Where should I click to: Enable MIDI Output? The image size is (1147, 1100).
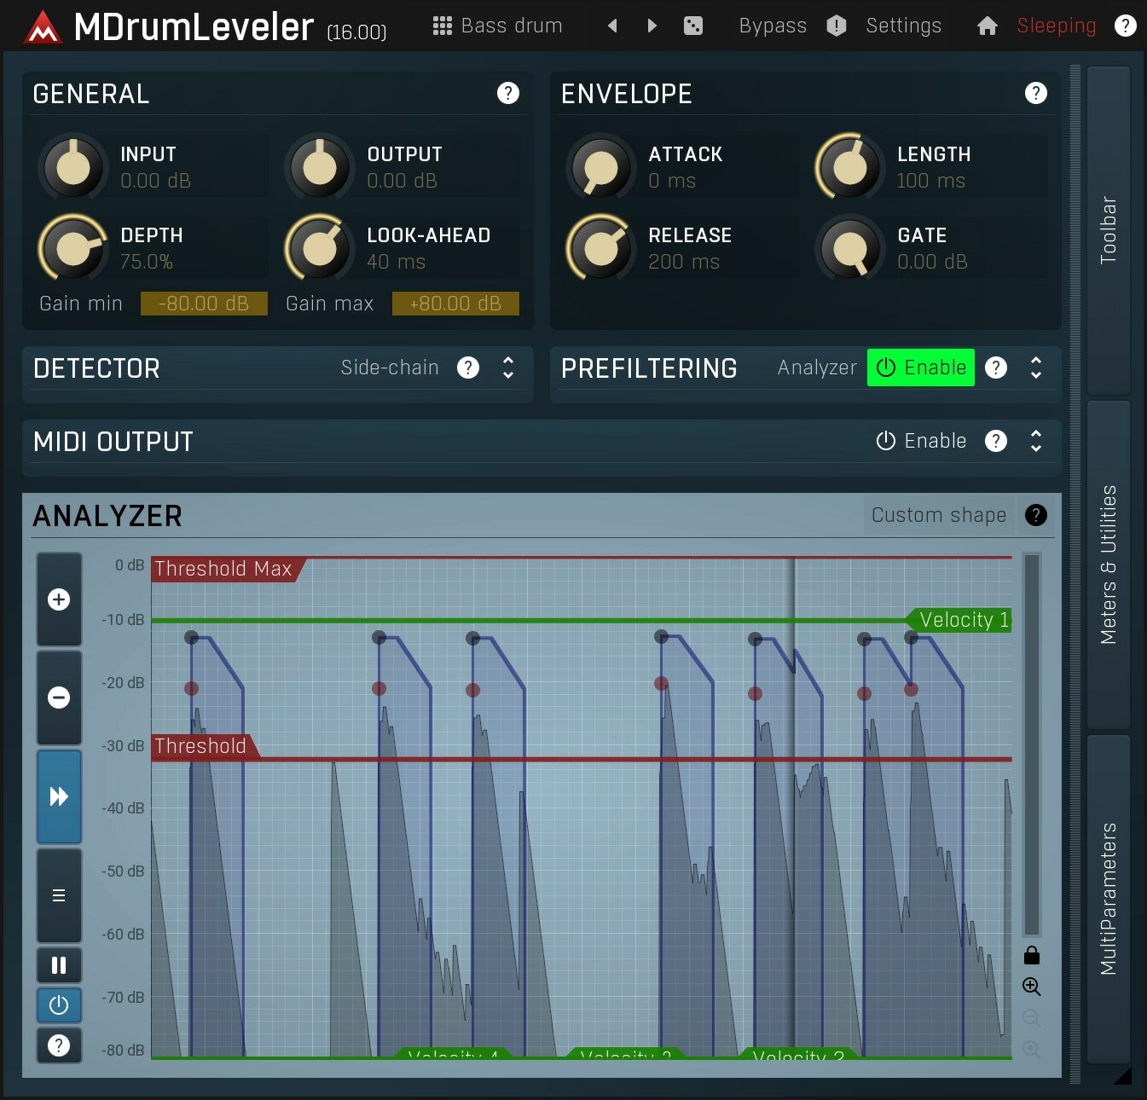921,441
